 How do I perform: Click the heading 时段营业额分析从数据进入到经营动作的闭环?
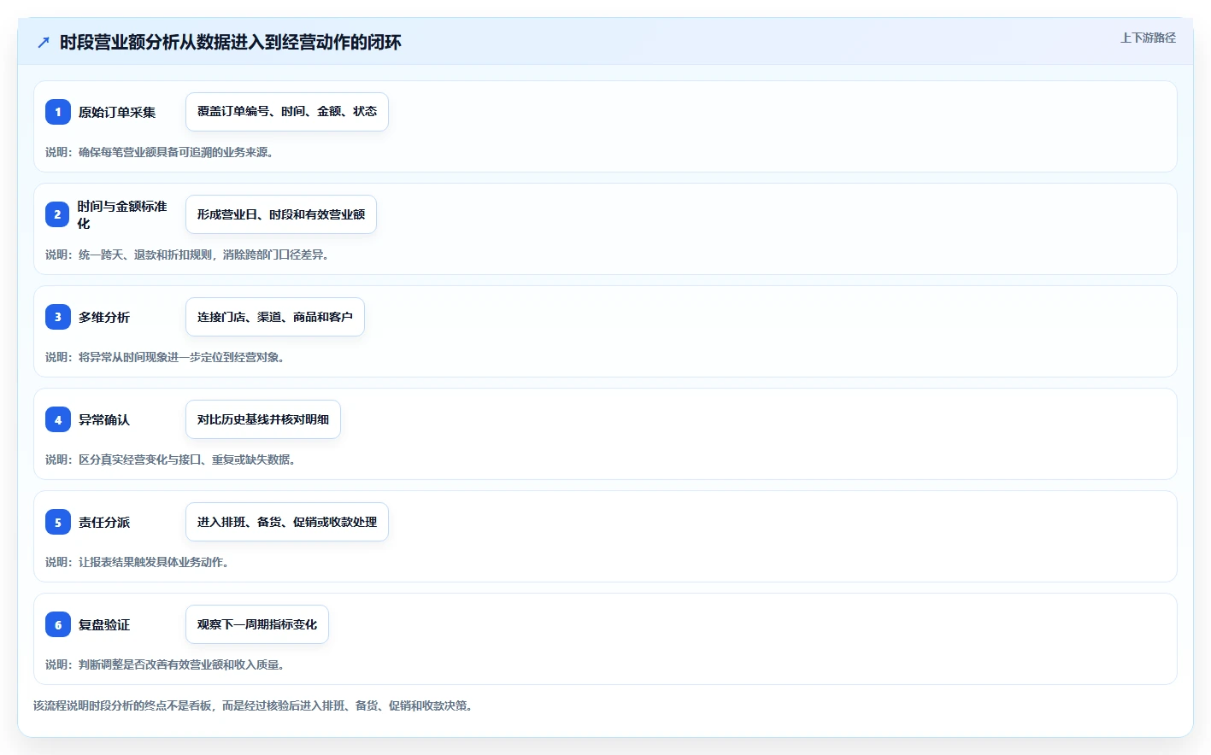(231, 42)
